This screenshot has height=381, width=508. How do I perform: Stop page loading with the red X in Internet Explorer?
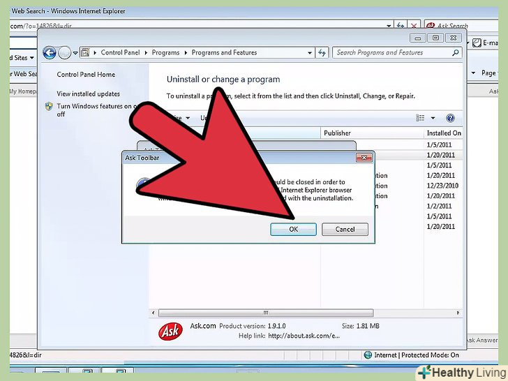pos(414,26)
